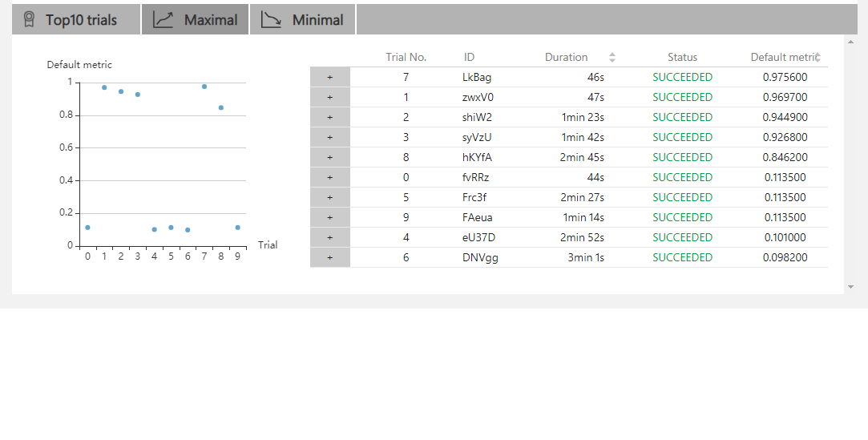
Task: Open details for trial fvRRz
Action: [x=329, y=178]
